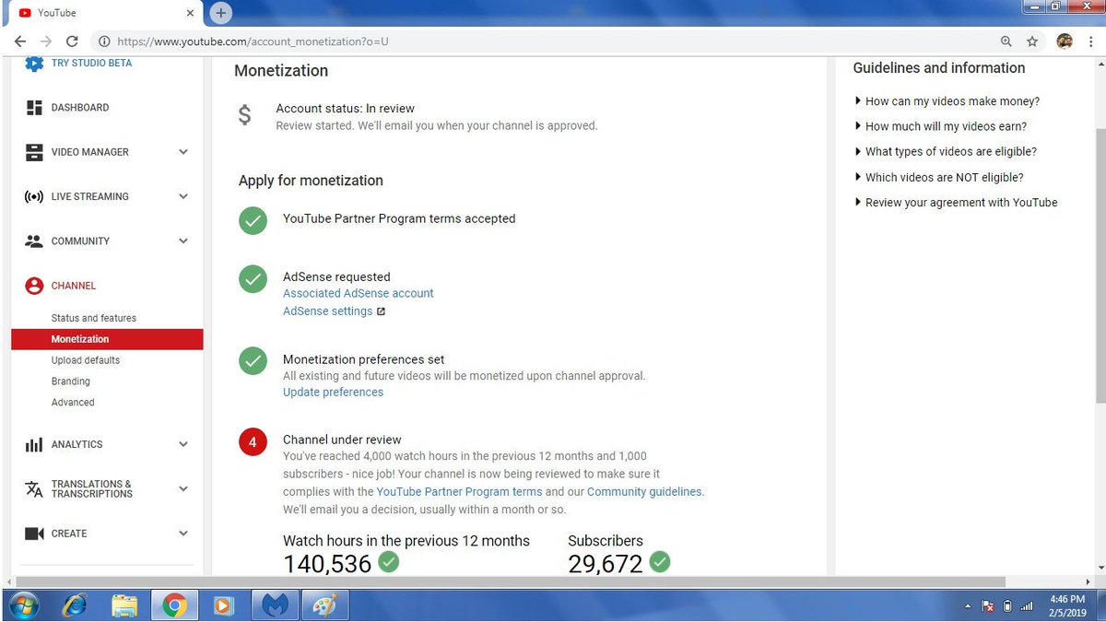The height and width of the screenshot is (622, 1106).
Task: Open Upload defaults in sidebar
Action: [86, 360]
